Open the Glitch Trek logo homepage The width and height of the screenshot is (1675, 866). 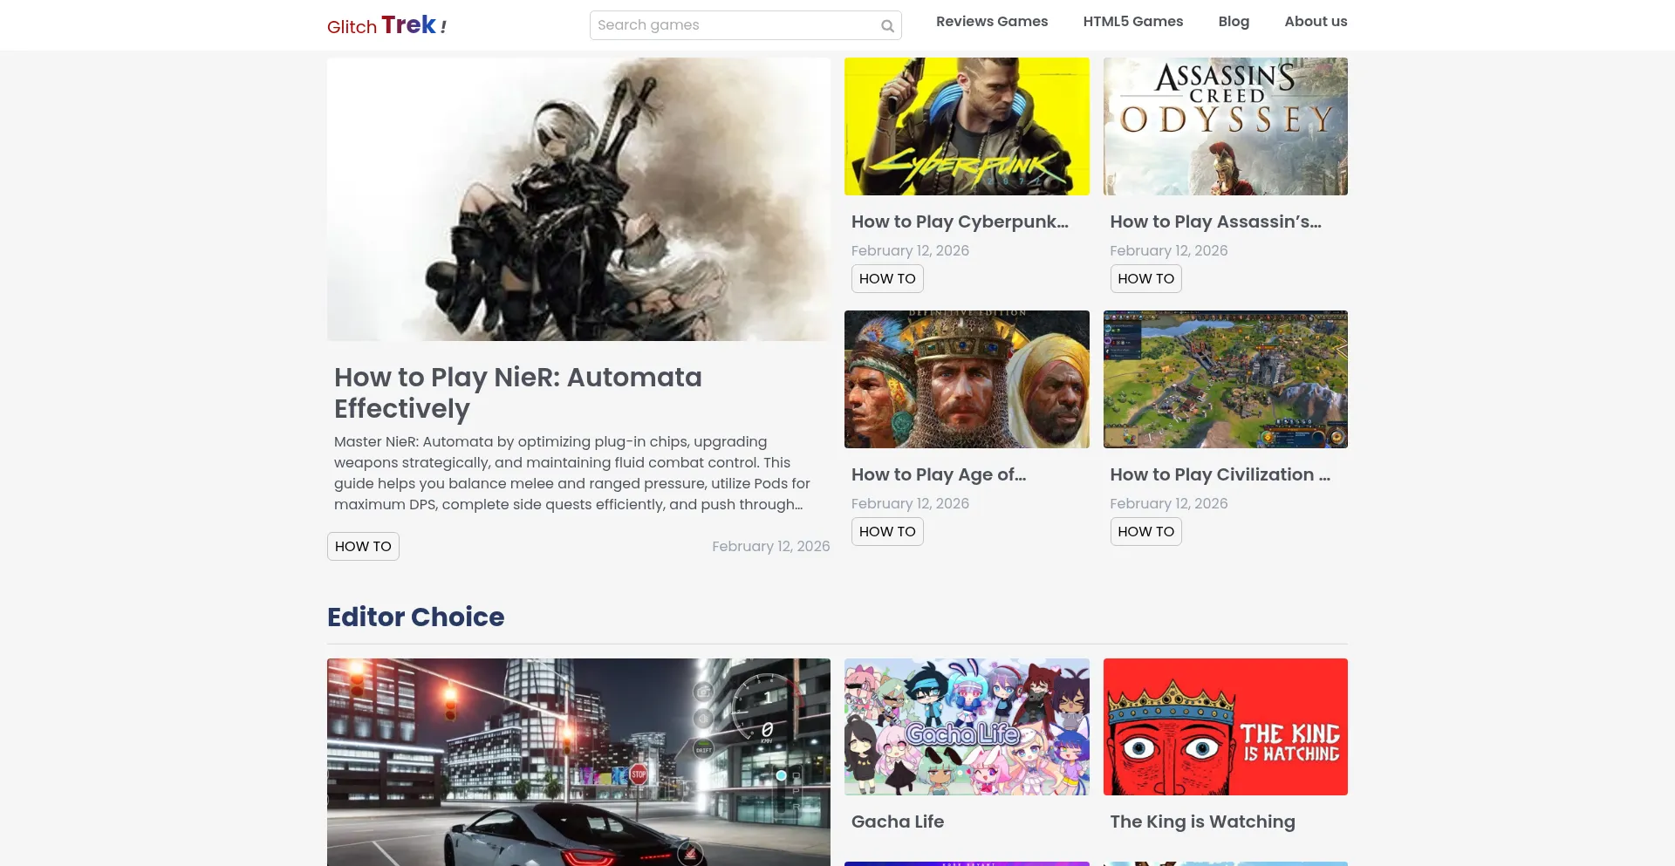point(386,25)
